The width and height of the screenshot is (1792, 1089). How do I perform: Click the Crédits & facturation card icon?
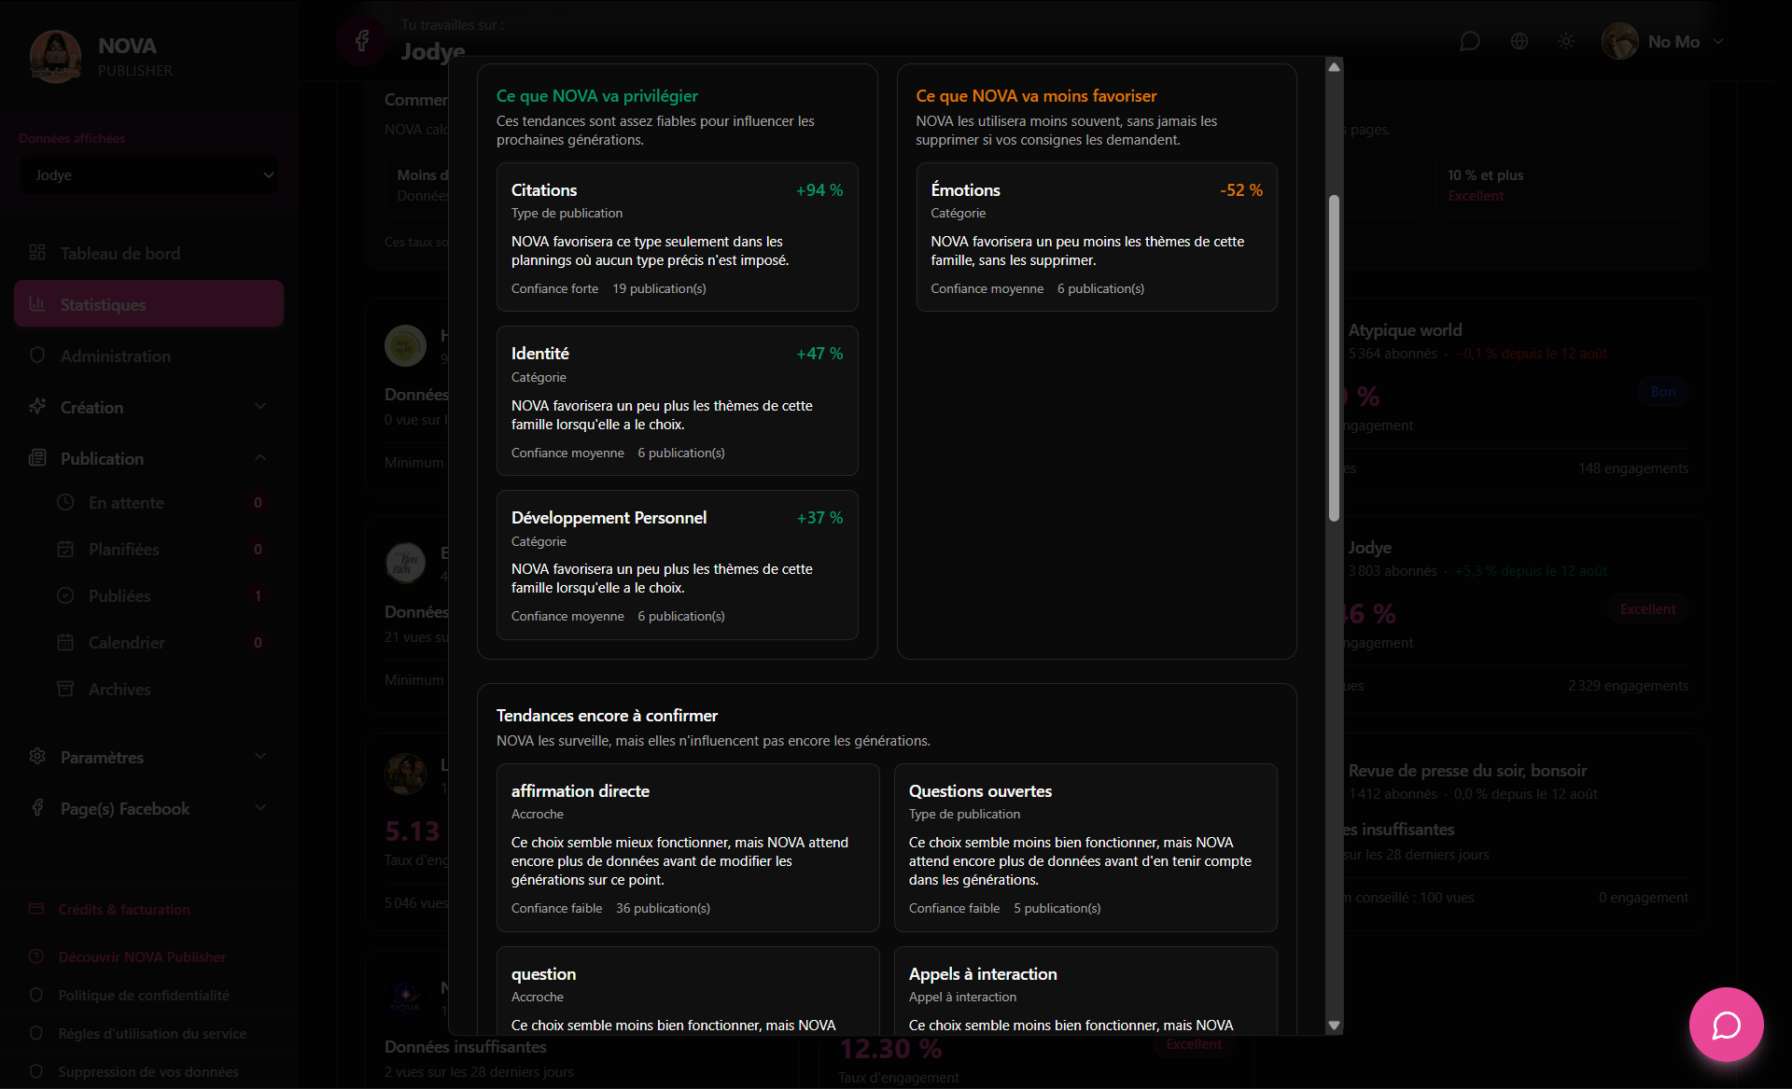pos(36,909)
